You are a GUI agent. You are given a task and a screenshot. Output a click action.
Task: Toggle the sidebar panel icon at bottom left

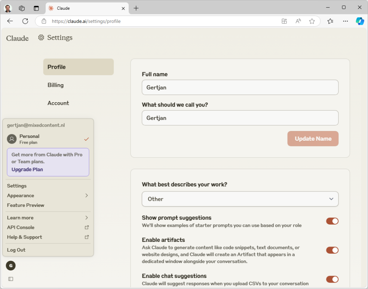11,279
